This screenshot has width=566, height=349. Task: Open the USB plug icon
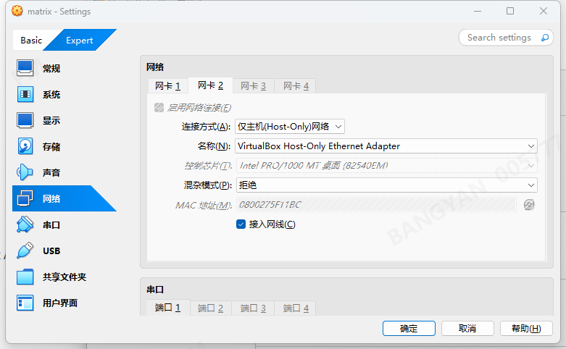25,251
